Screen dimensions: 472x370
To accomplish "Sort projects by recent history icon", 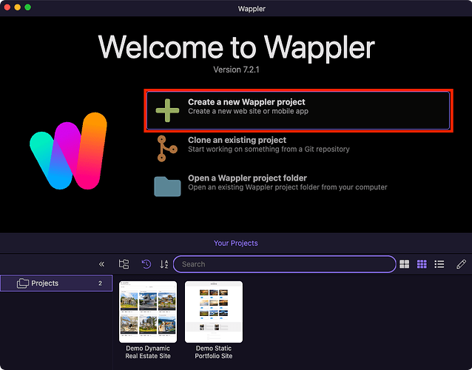I will [x=146, y=264].
